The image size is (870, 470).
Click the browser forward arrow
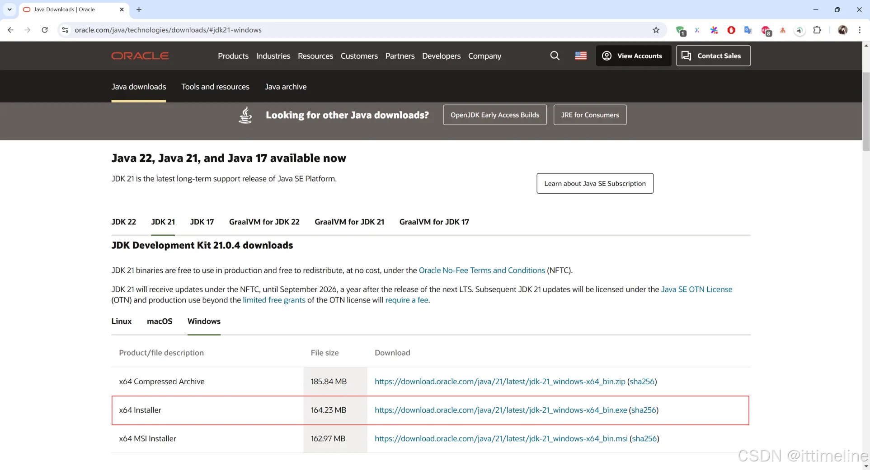[28, 30]
